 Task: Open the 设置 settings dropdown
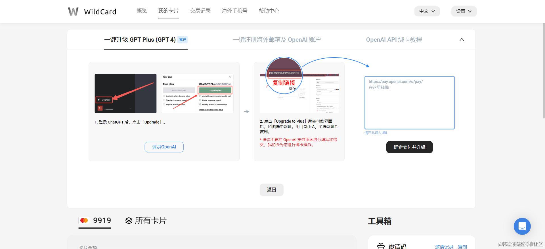click(464, 11)
